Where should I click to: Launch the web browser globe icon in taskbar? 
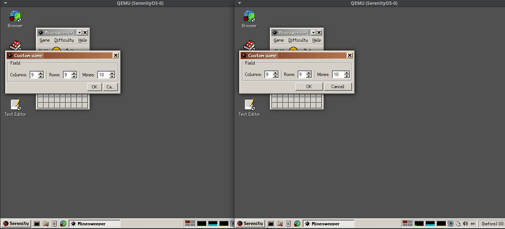(297, 223)
